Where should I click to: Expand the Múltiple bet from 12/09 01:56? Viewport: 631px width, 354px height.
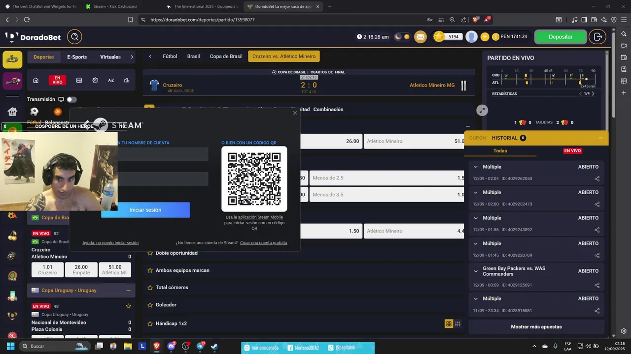(476, 218)
